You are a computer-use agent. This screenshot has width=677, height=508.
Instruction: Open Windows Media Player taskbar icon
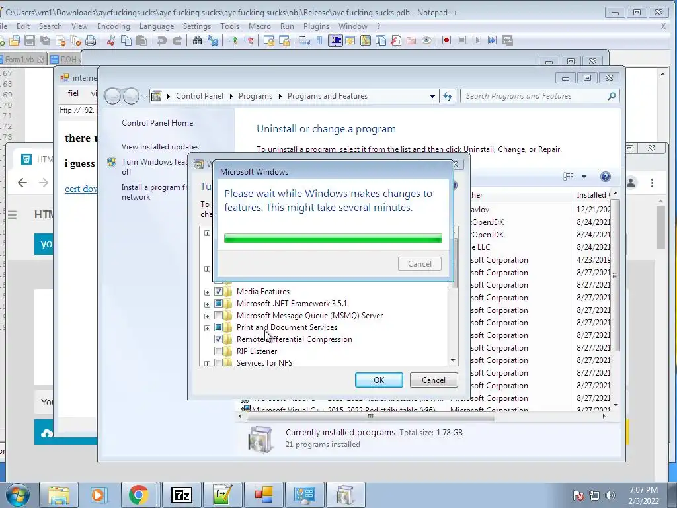pyautogui.click(x=98, y=495)
